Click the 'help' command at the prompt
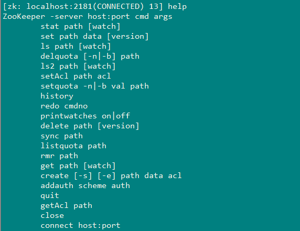The width and height of the screenshot is (300, 231). pyautogui.click(x=177, y=7)
